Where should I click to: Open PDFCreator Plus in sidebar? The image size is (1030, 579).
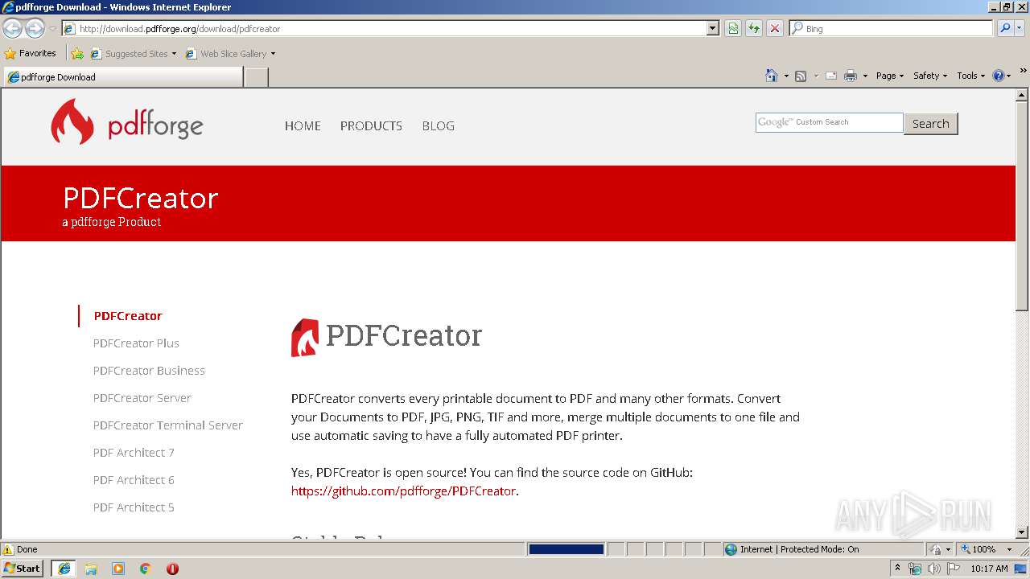(136, 343)
